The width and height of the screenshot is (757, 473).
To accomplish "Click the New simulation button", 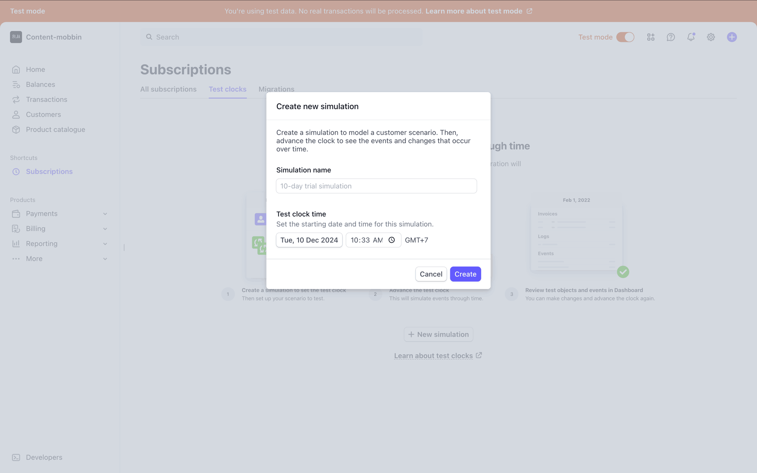I will (438, 334).
